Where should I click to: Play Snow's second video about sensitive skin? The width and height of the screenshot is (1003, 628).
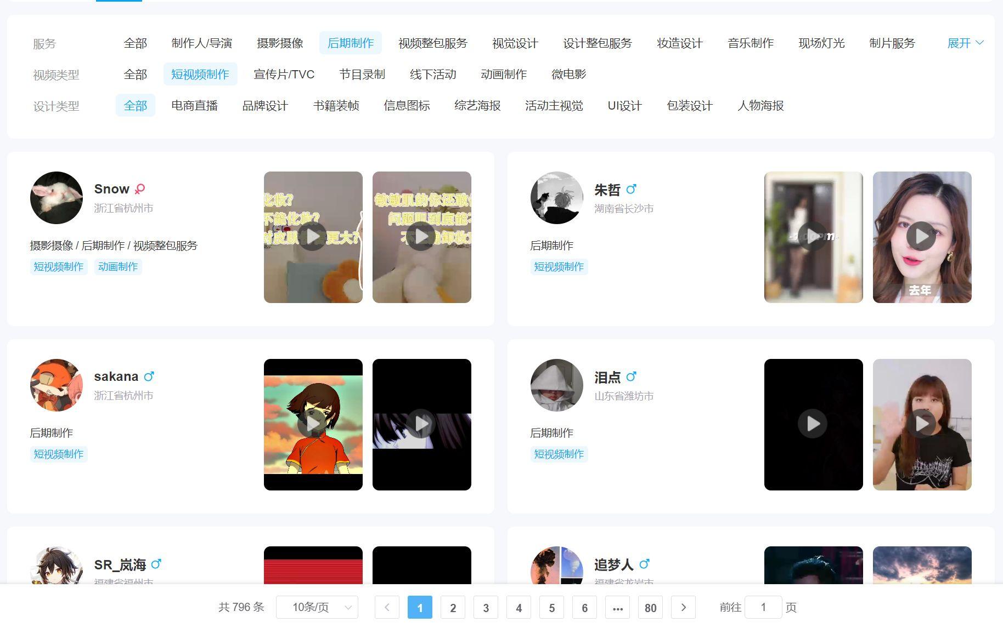[421, 237]
